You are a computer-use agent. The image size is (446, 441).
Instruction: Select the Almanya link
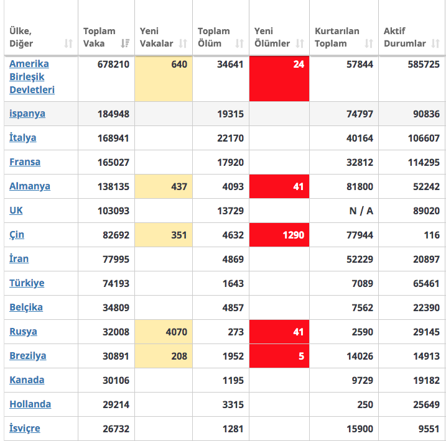pos(30,186)
